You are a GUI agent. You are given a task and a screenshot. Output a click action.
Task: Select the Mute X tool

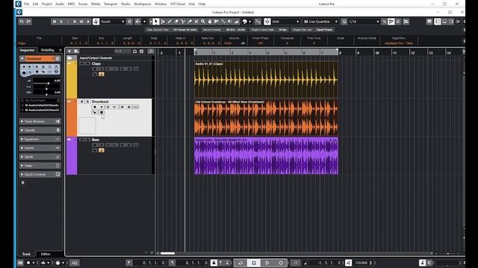click(196, 22)
